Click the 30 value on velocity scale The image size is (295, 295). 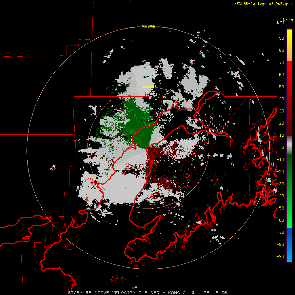click(x=282, y=111)
